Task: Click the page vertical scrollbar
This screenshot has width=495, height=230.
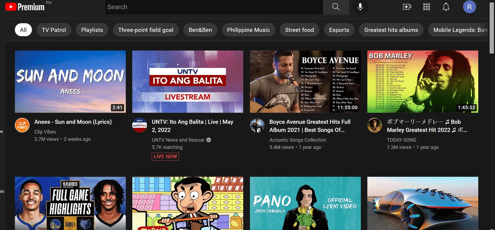Action: click(x=492, y=28)
